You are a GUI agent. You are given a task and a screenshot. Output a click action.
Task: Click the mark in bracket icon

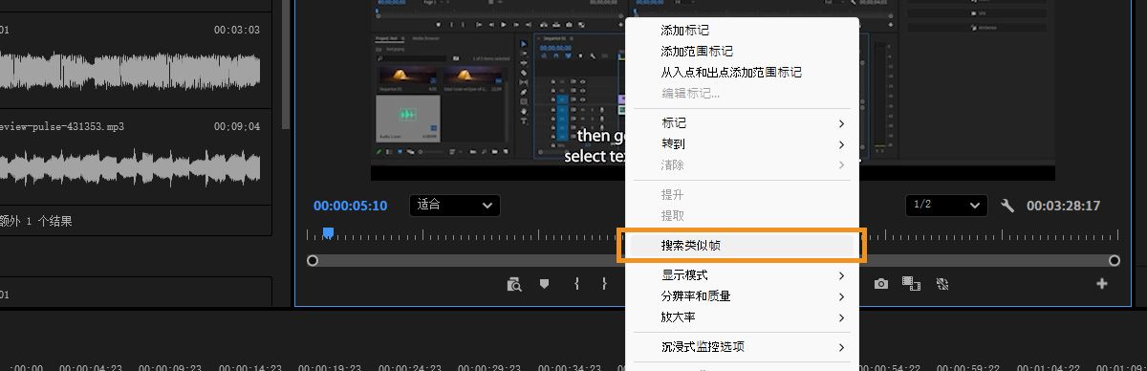point(576,284)
